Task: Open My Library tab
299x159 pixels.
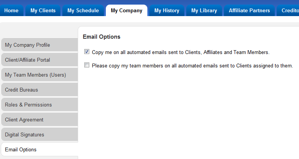Action: [204, 10]
